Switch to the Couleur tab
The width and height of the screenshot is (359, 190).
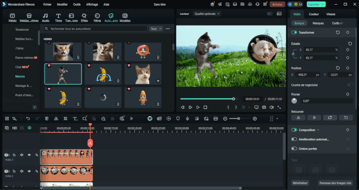[x=314, y=14]
